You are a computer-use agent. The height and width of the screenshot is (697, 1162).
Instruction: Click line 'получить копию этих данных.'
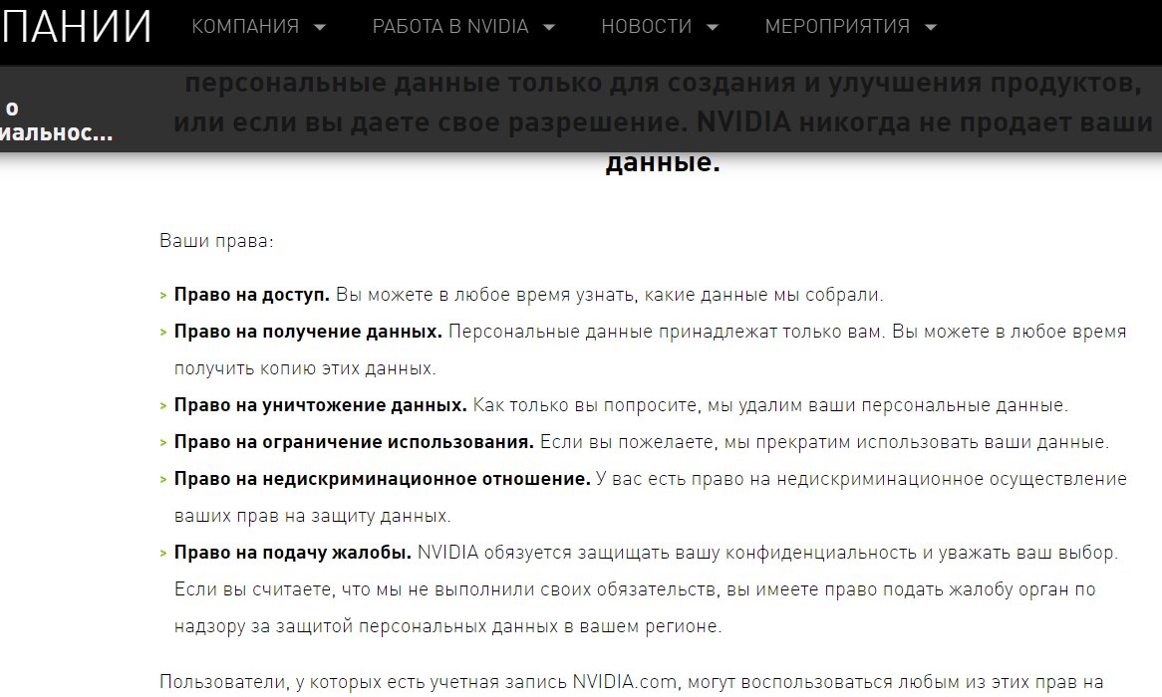(305, 368)
